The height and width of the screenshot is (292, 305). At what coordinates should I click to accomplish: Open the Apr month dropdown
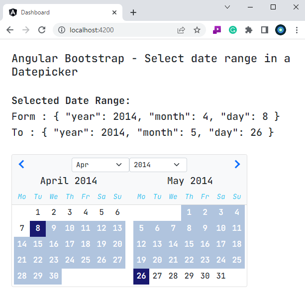tap(101, 165)
